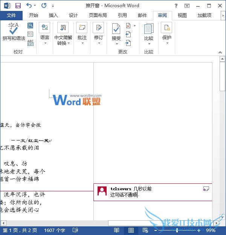
Task: Collapse the ribbon with the chevron
Action: pyautogui.click(x=220, y=52)
